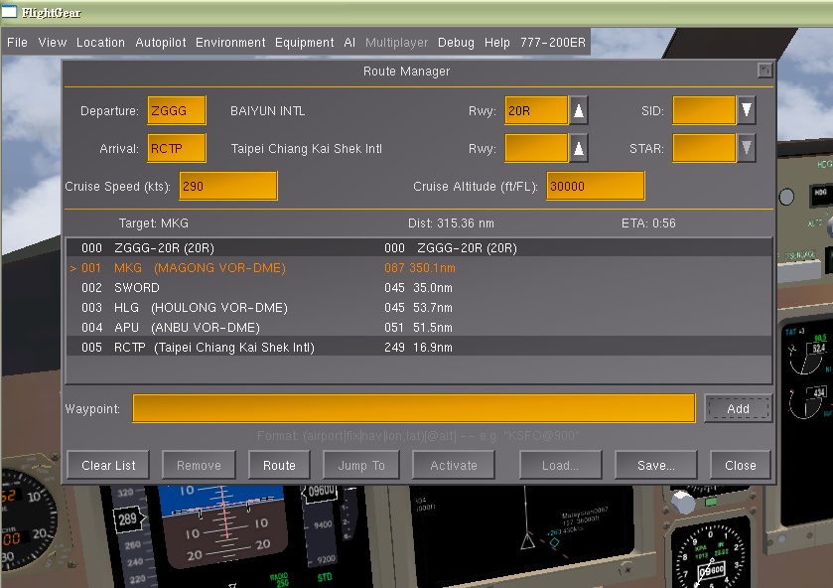Screen dimensions: 833x588
Task: Select waypoint 002 SWORD row
Action: coord(419,288)
